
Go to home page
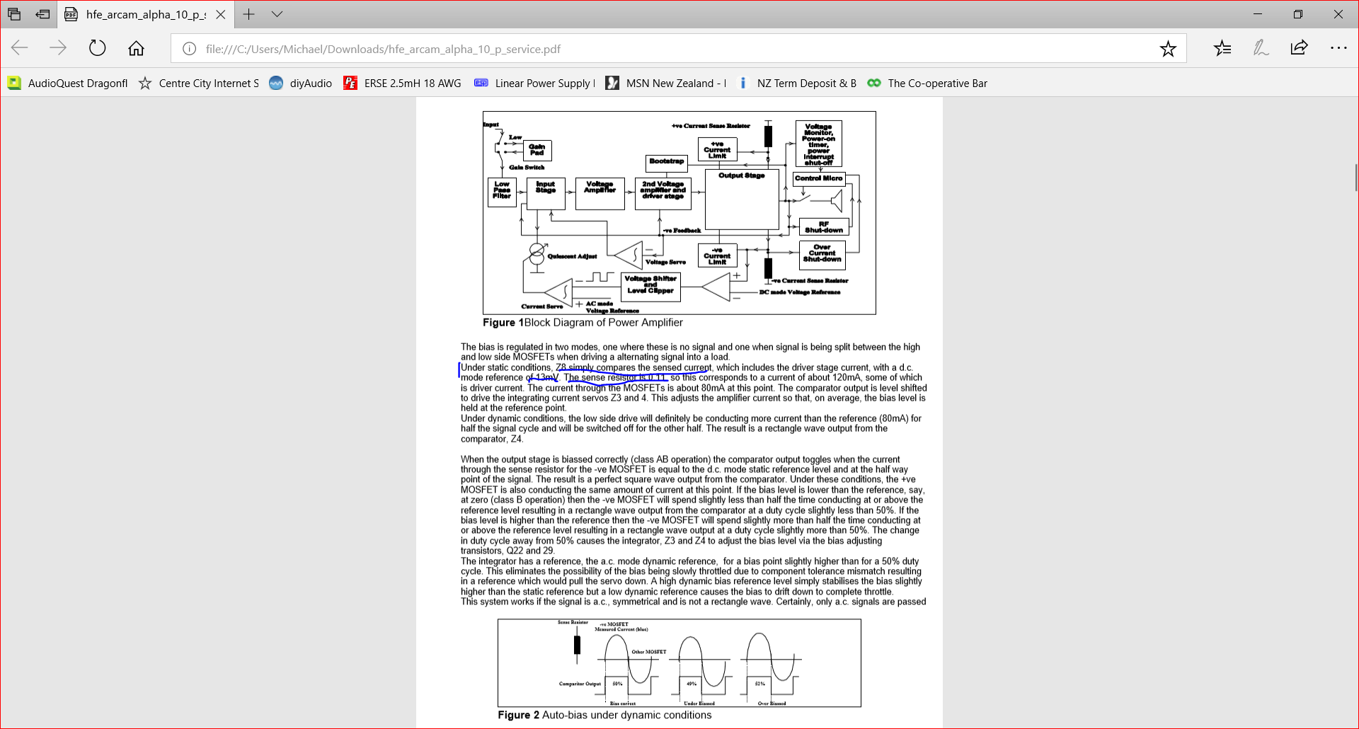[x=136, y=48]
